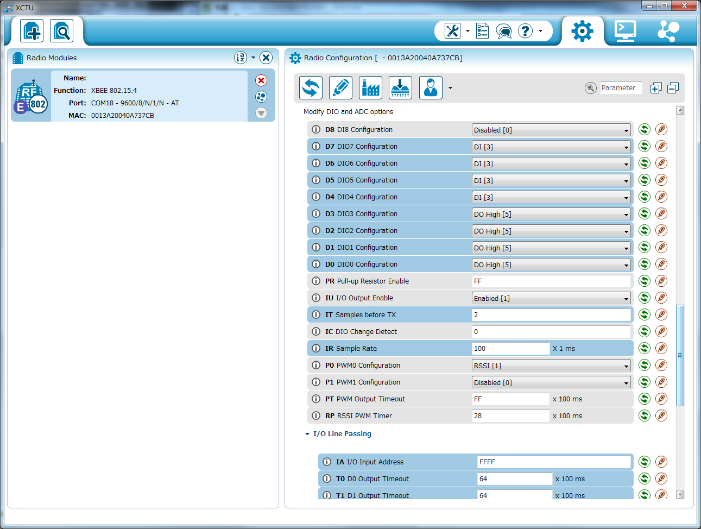Open the sort modules dropdown arrow
This screenshot has width=701, height=529.
253,58
